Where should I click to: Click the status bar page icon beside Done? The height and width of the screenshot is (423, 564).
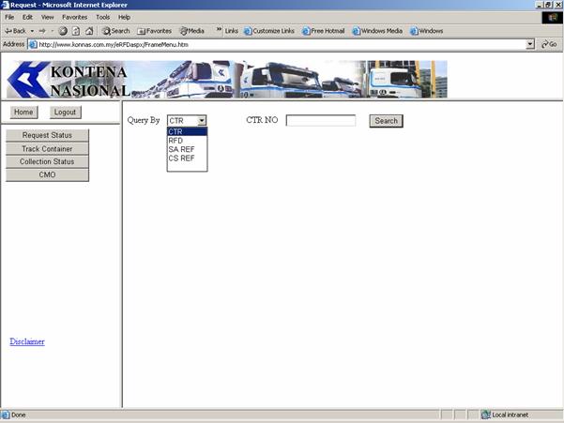point(5,415)
